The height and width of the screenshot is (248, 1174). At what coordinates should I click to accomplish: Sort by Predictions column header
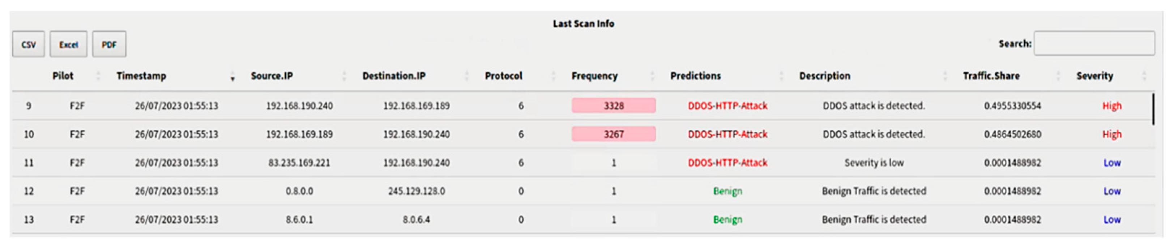pyautogui.click(x=695, y=76)
